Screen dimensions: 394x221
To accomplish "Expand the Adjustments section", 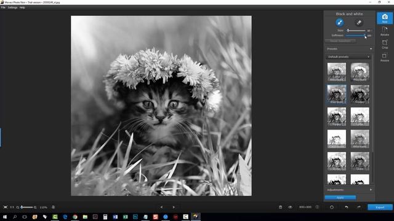I will click(349, 190).
